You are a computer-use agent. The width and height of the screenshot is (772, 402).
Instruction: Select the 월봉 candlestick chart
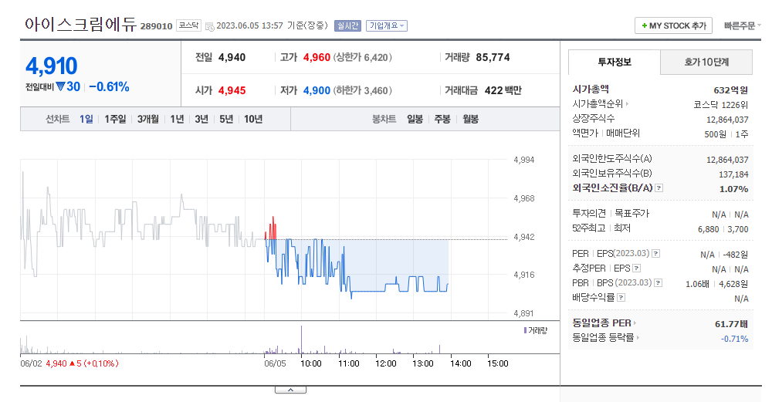click(x=470, y=119)
